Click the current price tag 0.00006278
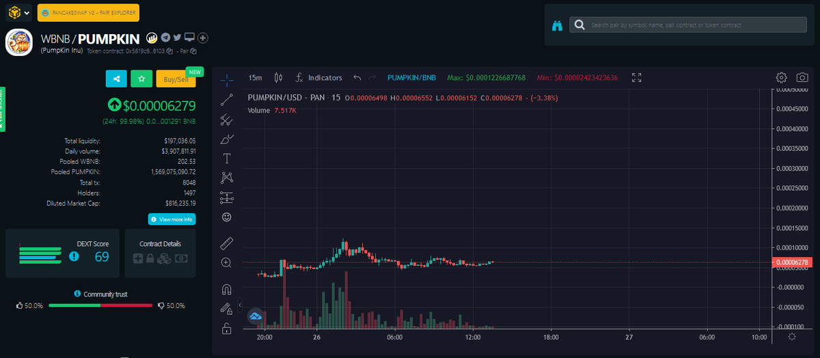This screenshot has width=820, height=358. tap(793, 262)
